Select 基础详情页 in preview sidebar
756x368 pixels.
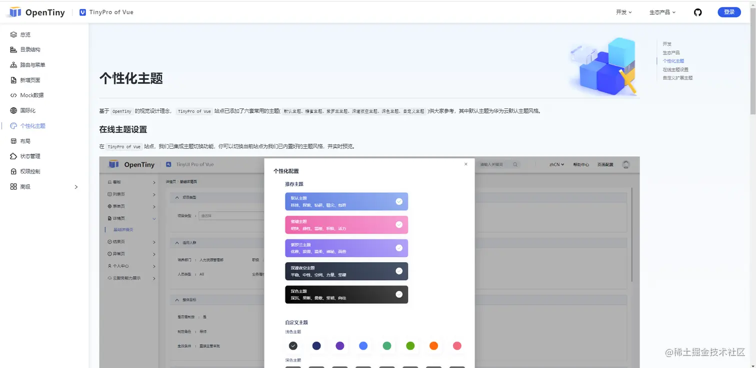pyautogui.click(x=123, y=230)
